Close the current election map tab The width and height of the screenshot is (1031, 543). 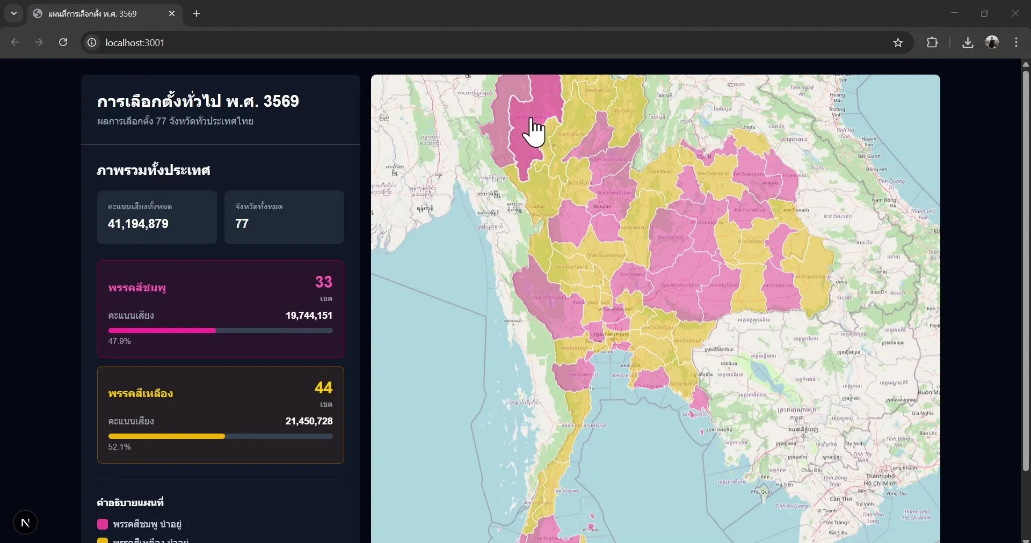172,13
